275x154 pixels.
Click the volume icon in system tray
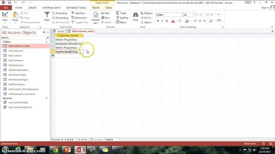[254, 150]
